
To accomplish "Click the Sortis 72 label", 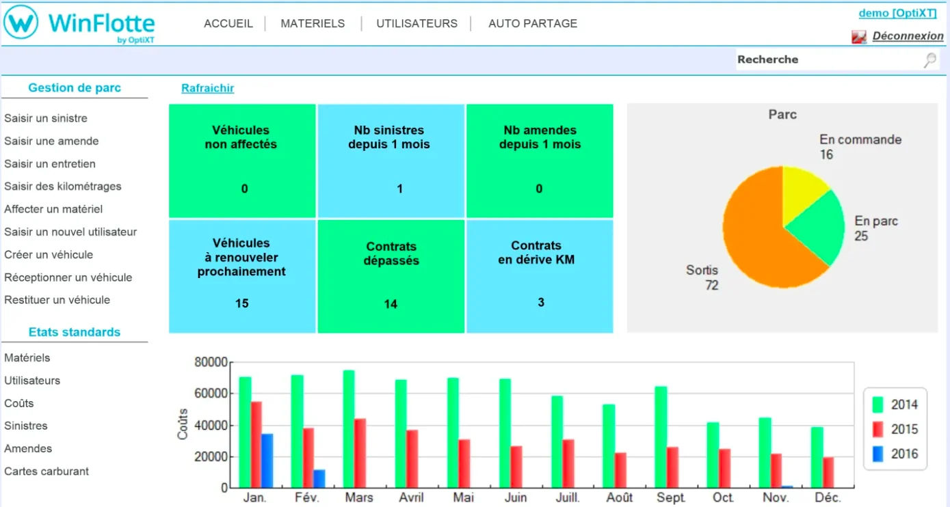I will tap(702, 277).
